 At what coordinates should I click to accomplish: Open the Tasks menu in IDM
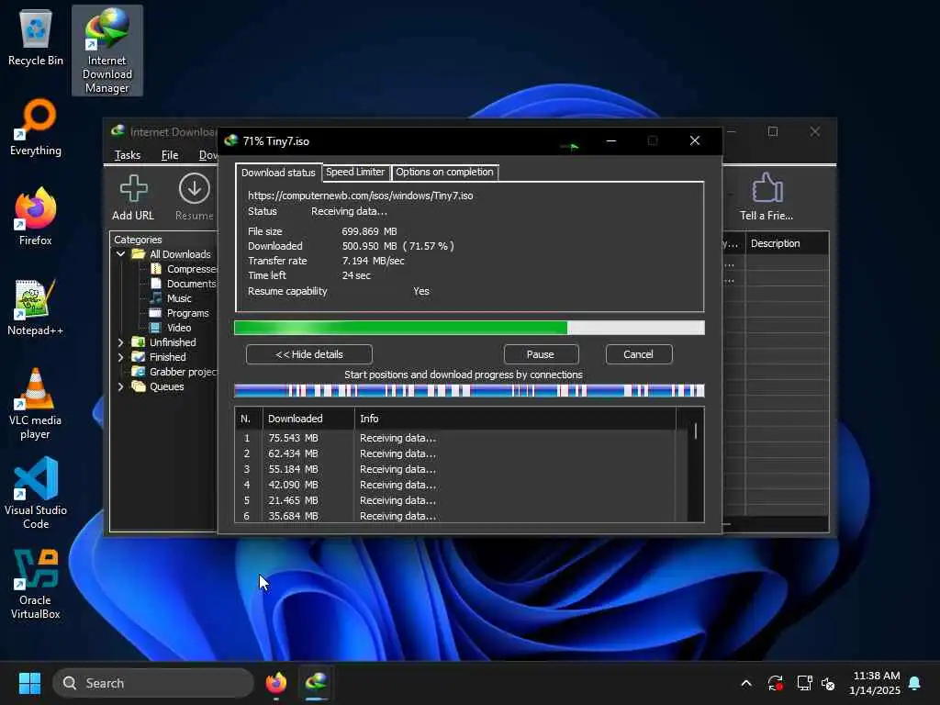coord(128,155)
